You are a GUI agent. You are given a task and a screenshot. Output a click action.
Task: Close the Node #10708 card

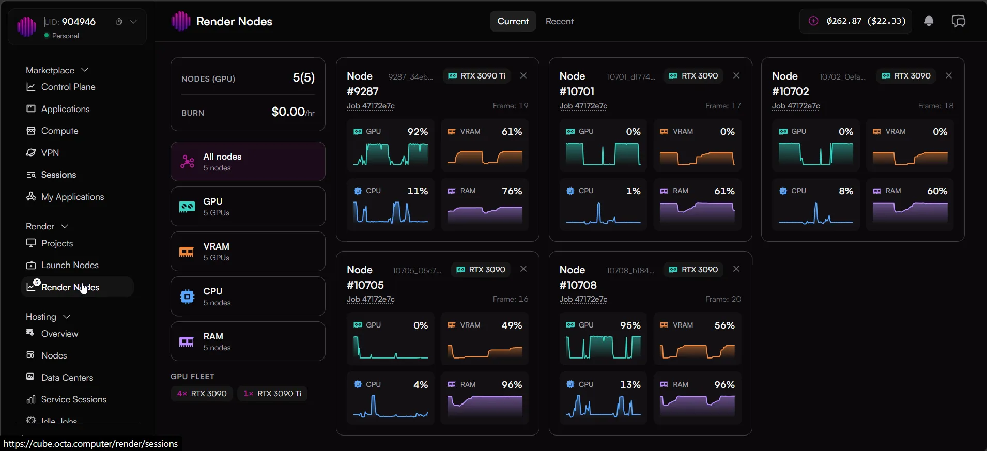[736, 269]
